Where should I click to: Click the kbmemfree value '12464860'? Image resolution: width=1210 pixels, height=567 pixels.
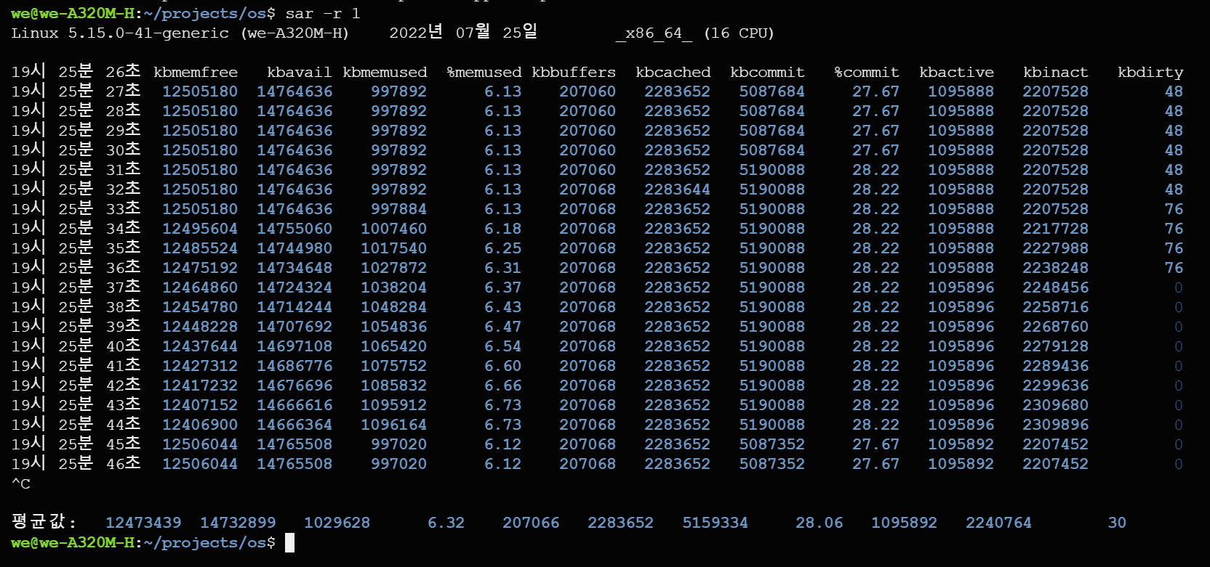pos(200,288)
